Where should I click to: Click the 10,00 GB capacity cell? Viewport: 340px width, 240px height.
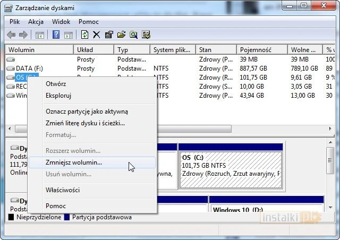[252, 87]
